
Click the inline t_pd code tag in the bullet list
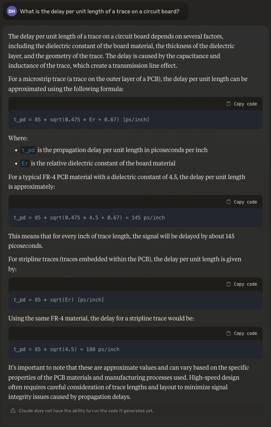(x=28, y=150)
